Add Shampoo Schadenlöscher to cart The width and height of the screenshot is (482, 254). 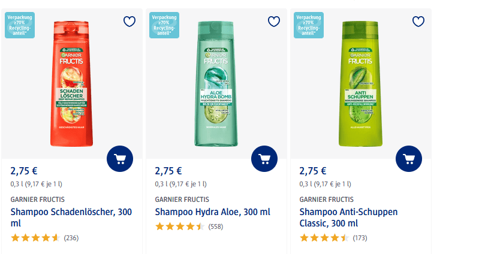(x=120, y=158)
